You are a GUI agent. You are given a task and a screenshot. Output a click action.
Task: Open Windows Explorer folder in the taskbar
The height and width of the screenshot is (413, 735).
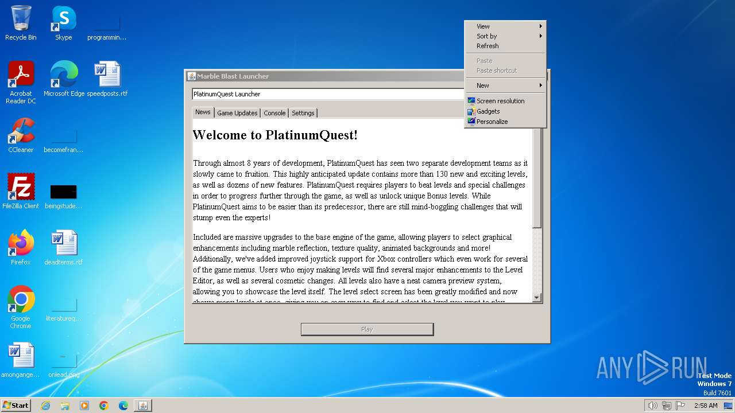pos(65,406)
